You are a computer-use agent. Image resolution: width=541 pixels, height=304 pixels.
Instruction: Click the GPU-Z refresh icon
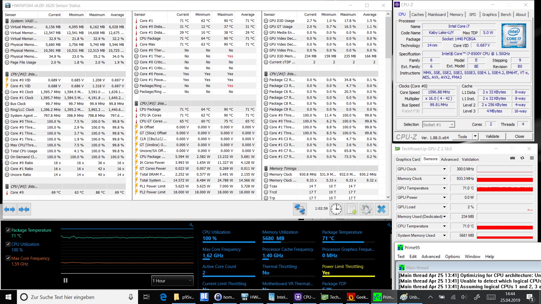(x=522, y=158)
